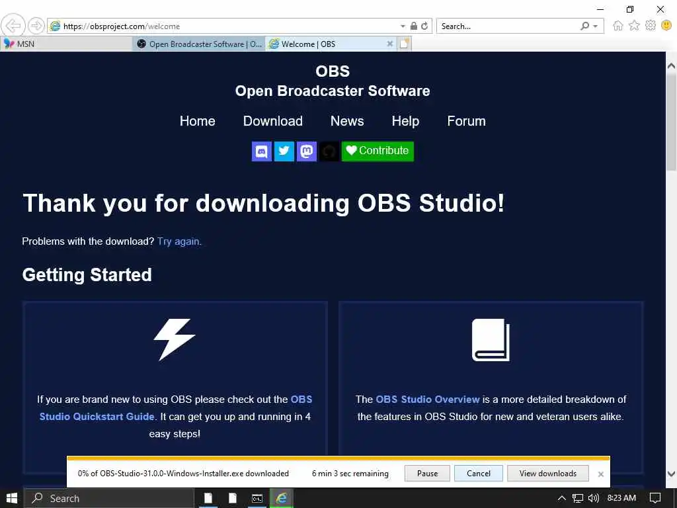
Task: Open the Home page icon in toolbar
Action: pyautogui.click(x=618, y=26)
